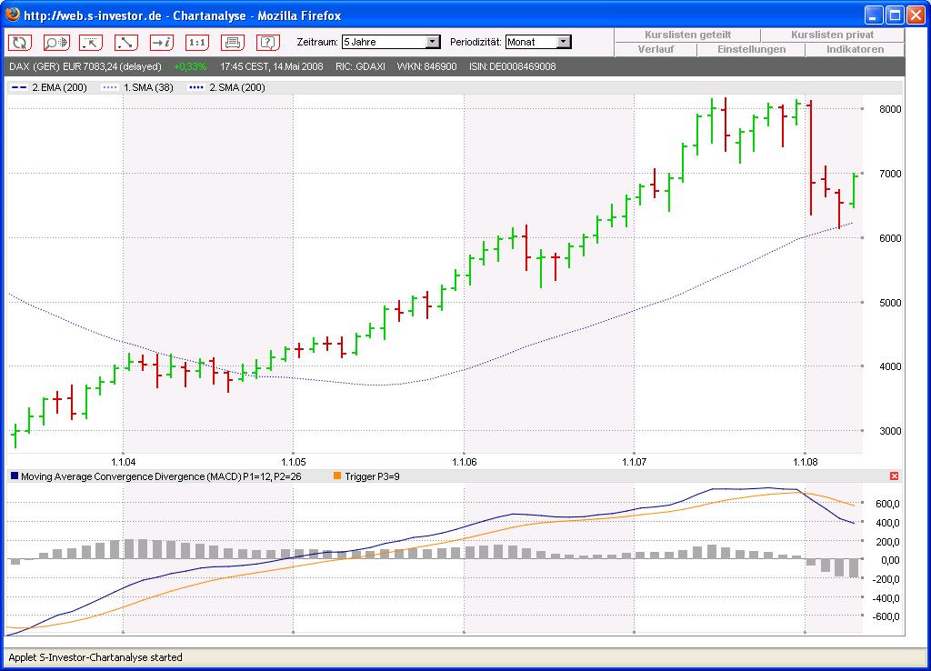Viewport: 931px width, 671px height.
Task: Open the help speech-bubble icon
Action: (x=268, y=43)
